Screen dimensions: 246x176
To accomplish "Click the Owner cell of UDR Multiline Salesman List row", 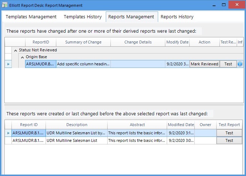I will click(205, 140).
